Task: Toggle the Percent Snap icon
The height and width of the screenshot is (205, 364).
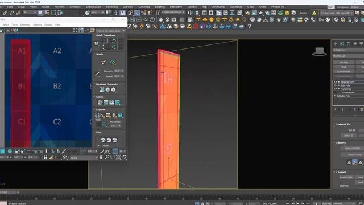Action: [144, 13]
